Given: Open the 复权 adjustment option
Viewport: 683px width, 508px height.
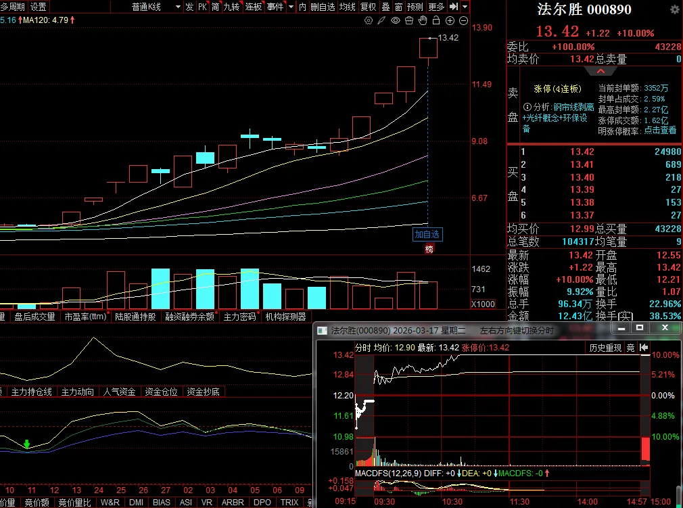Looking at the screenshot, I should coord(368,7).
